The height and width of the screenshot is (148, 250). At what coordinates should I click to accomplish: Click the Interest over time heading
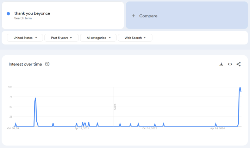[25, 64]
